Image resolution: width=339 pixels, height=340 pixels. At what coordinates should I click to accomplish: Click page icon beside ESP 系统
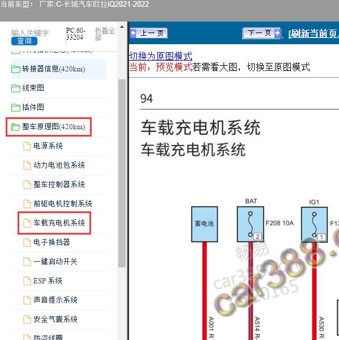(x=27, y=281)
